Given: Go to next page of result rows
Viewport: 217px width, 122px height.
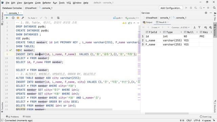Looking at the screenshot, I should 163,27.
